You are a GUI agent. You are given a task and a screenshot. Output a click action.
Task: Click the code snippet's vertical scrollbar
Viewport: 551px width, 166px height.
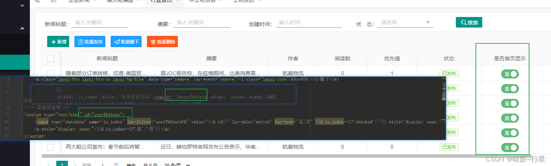click(444, 91)
